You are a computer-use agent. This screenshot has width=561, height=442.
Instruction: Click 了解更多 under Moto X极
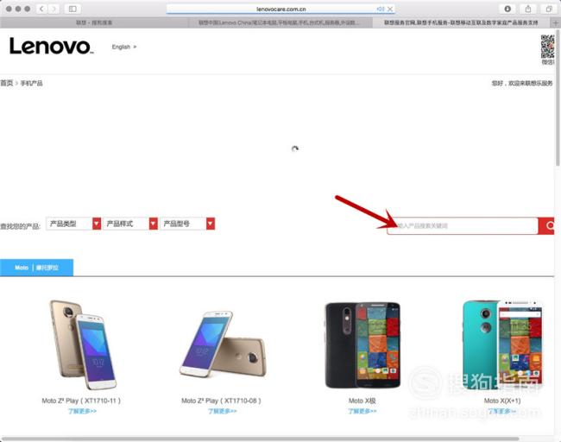362,411
